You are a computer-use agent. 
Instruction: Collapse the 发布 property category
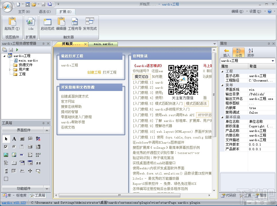223,85
